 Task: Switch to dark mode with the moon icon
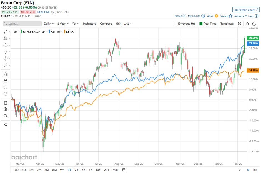[254, 24]
